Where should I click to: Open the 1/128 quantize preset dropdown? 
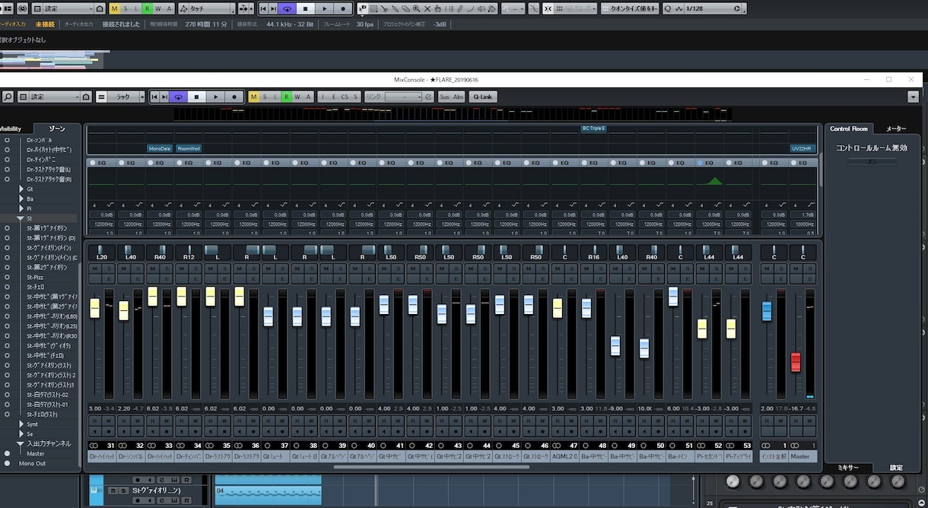pyautogui.click(x=712, y=8)
